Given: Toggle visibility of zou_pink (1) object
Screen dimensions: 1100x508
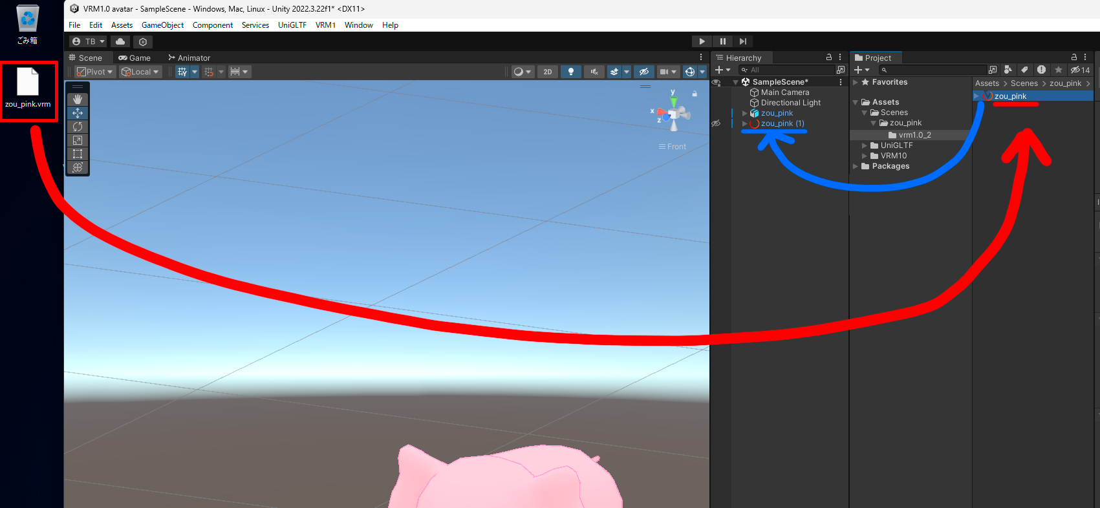Looking at the screenshot, I should 716,123.
